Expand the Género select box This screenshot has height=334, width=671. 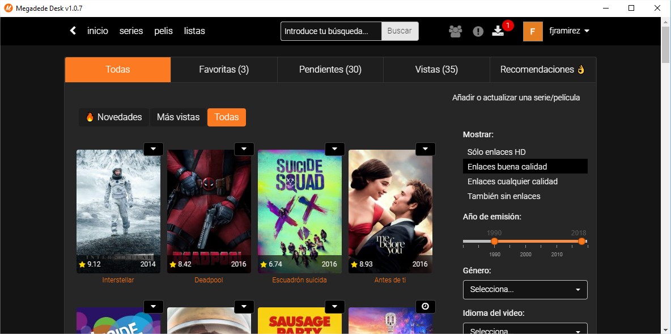pos(525,289)
